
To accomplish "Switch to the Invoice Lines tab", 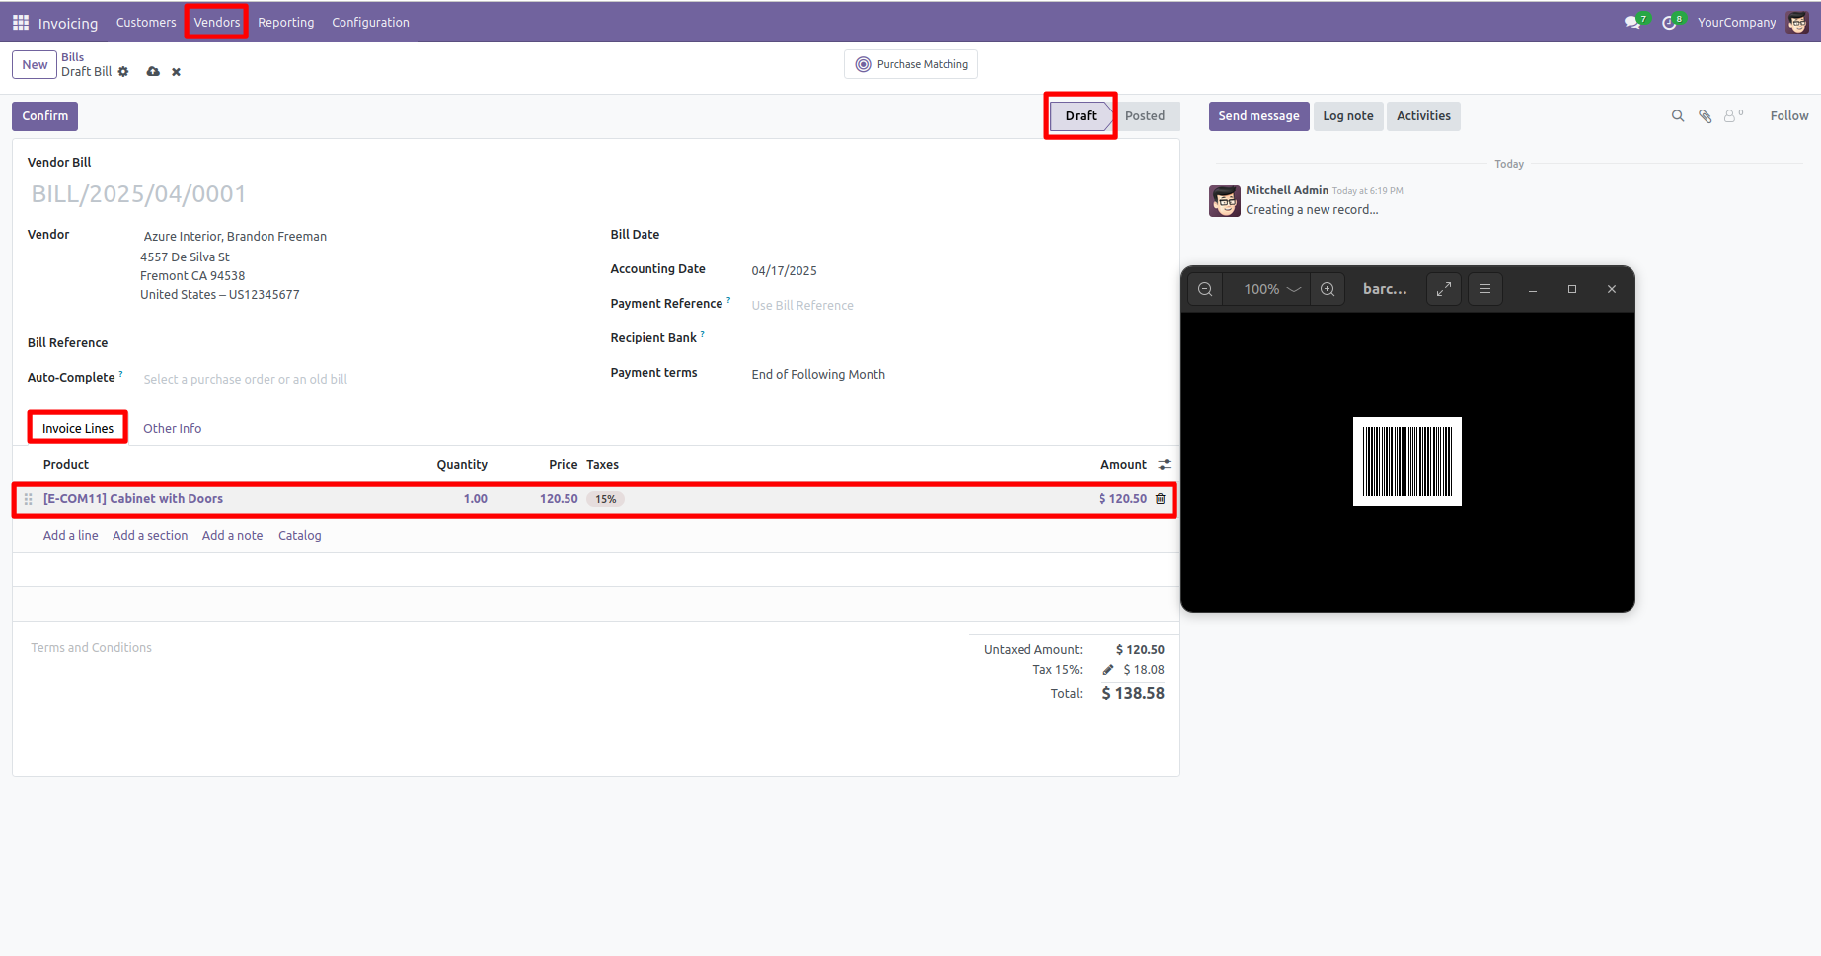I will pos(78,428).
